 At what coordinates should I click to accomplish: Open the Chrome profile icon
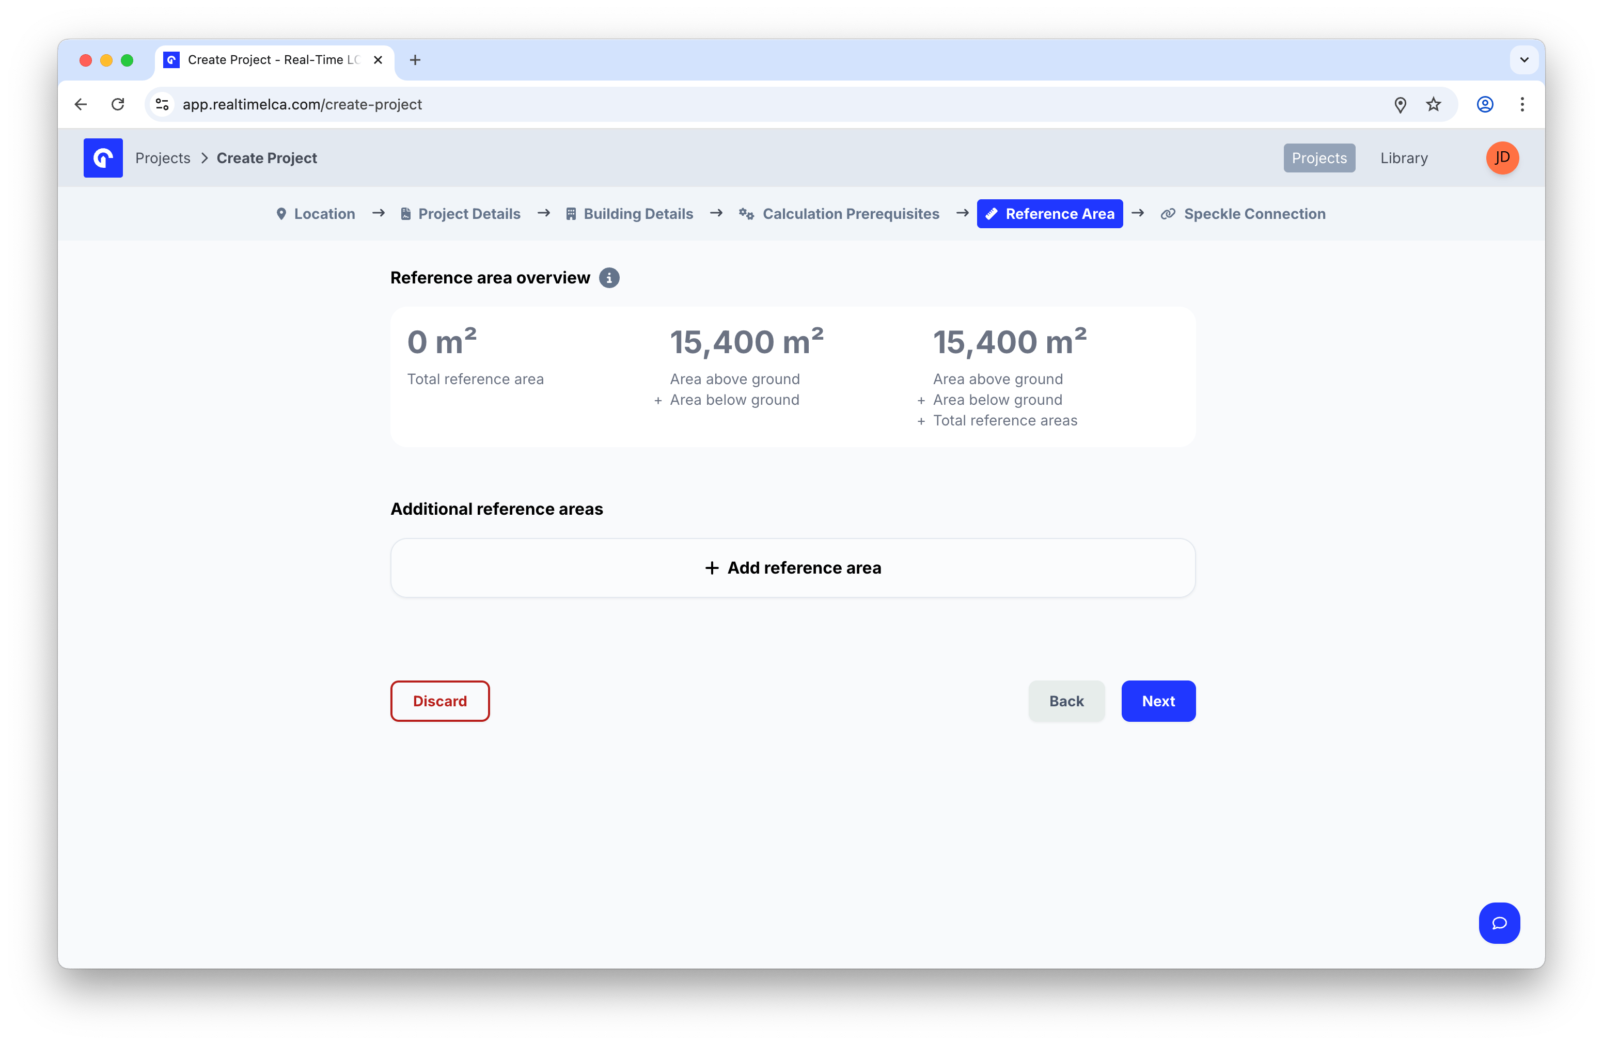point(1485,104)
